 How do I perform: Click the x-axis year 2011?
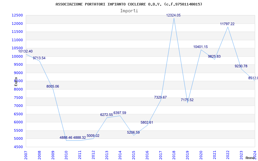[80, 155]
